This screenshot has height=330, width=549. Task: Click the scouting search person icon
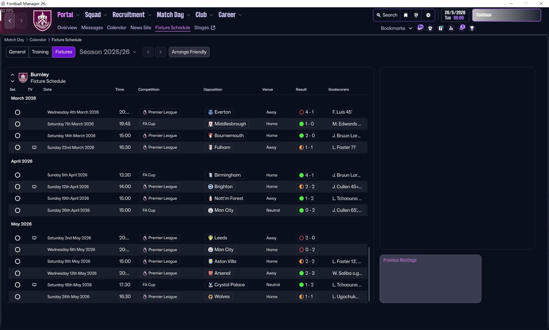tap(451, 28)
